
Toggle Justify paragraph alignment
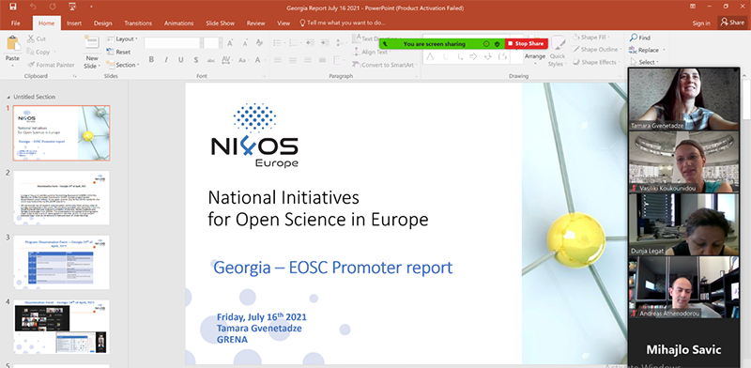click(x=322, y=60)
